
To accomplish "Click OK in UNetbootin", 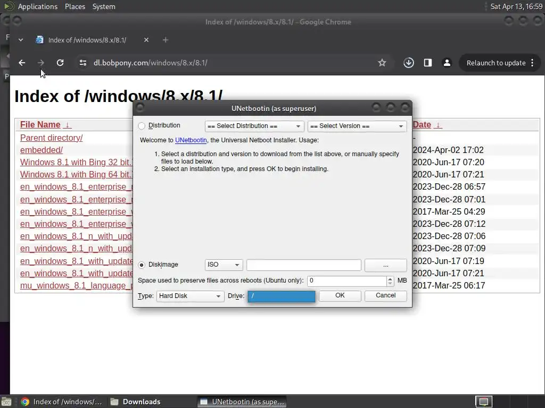I will (x=340, y=295).
